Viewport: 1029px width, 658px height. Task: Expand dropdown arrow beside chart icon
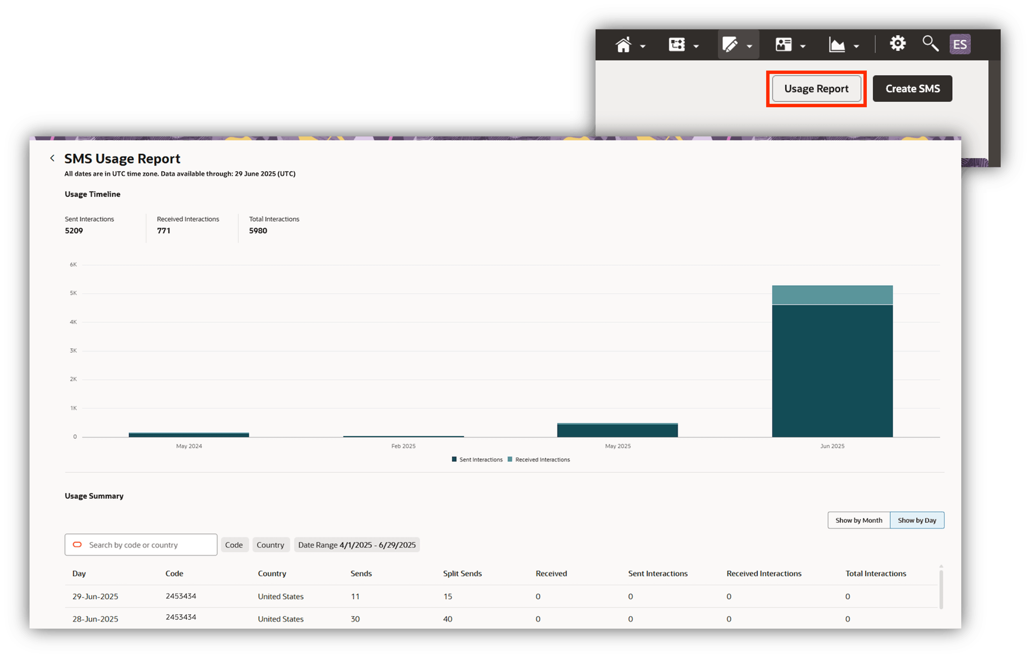856,46
